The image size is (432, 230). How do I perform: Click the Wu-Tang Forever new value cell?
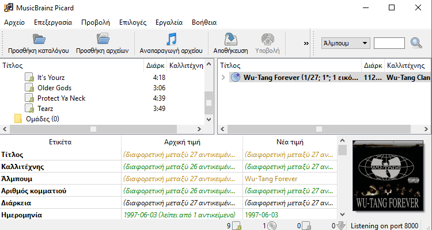pos(290,179)
